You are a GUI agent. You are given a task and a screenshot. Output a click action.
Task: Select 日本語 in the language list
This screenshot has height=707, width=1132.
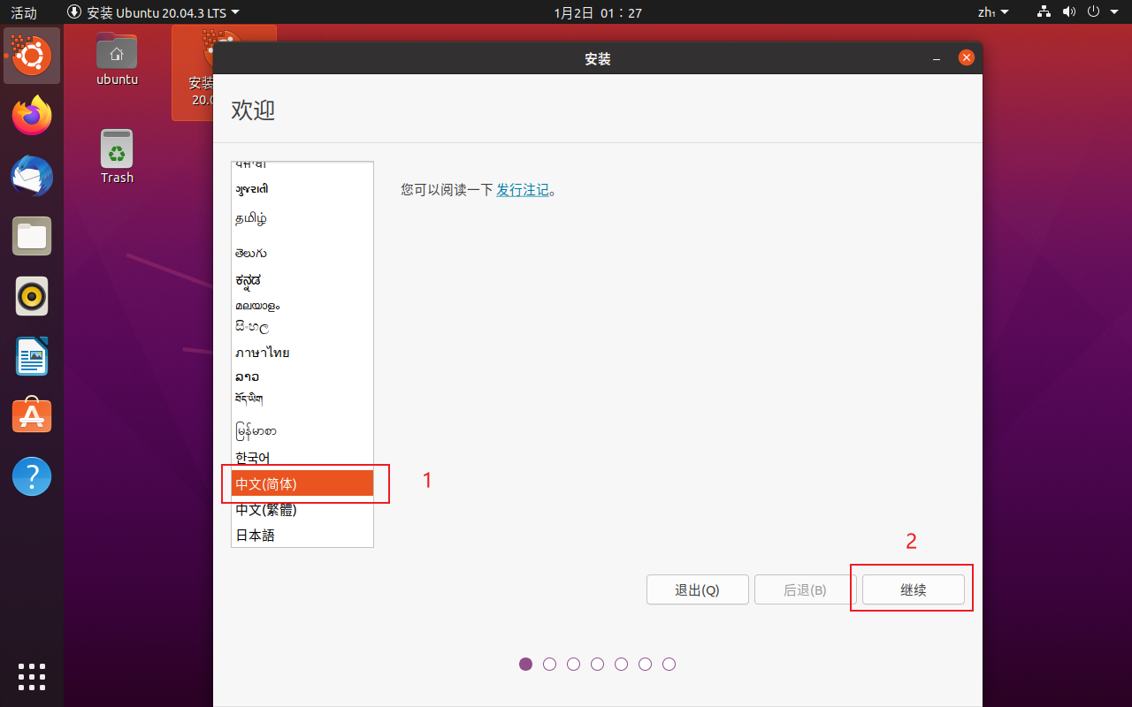[302, 535]
